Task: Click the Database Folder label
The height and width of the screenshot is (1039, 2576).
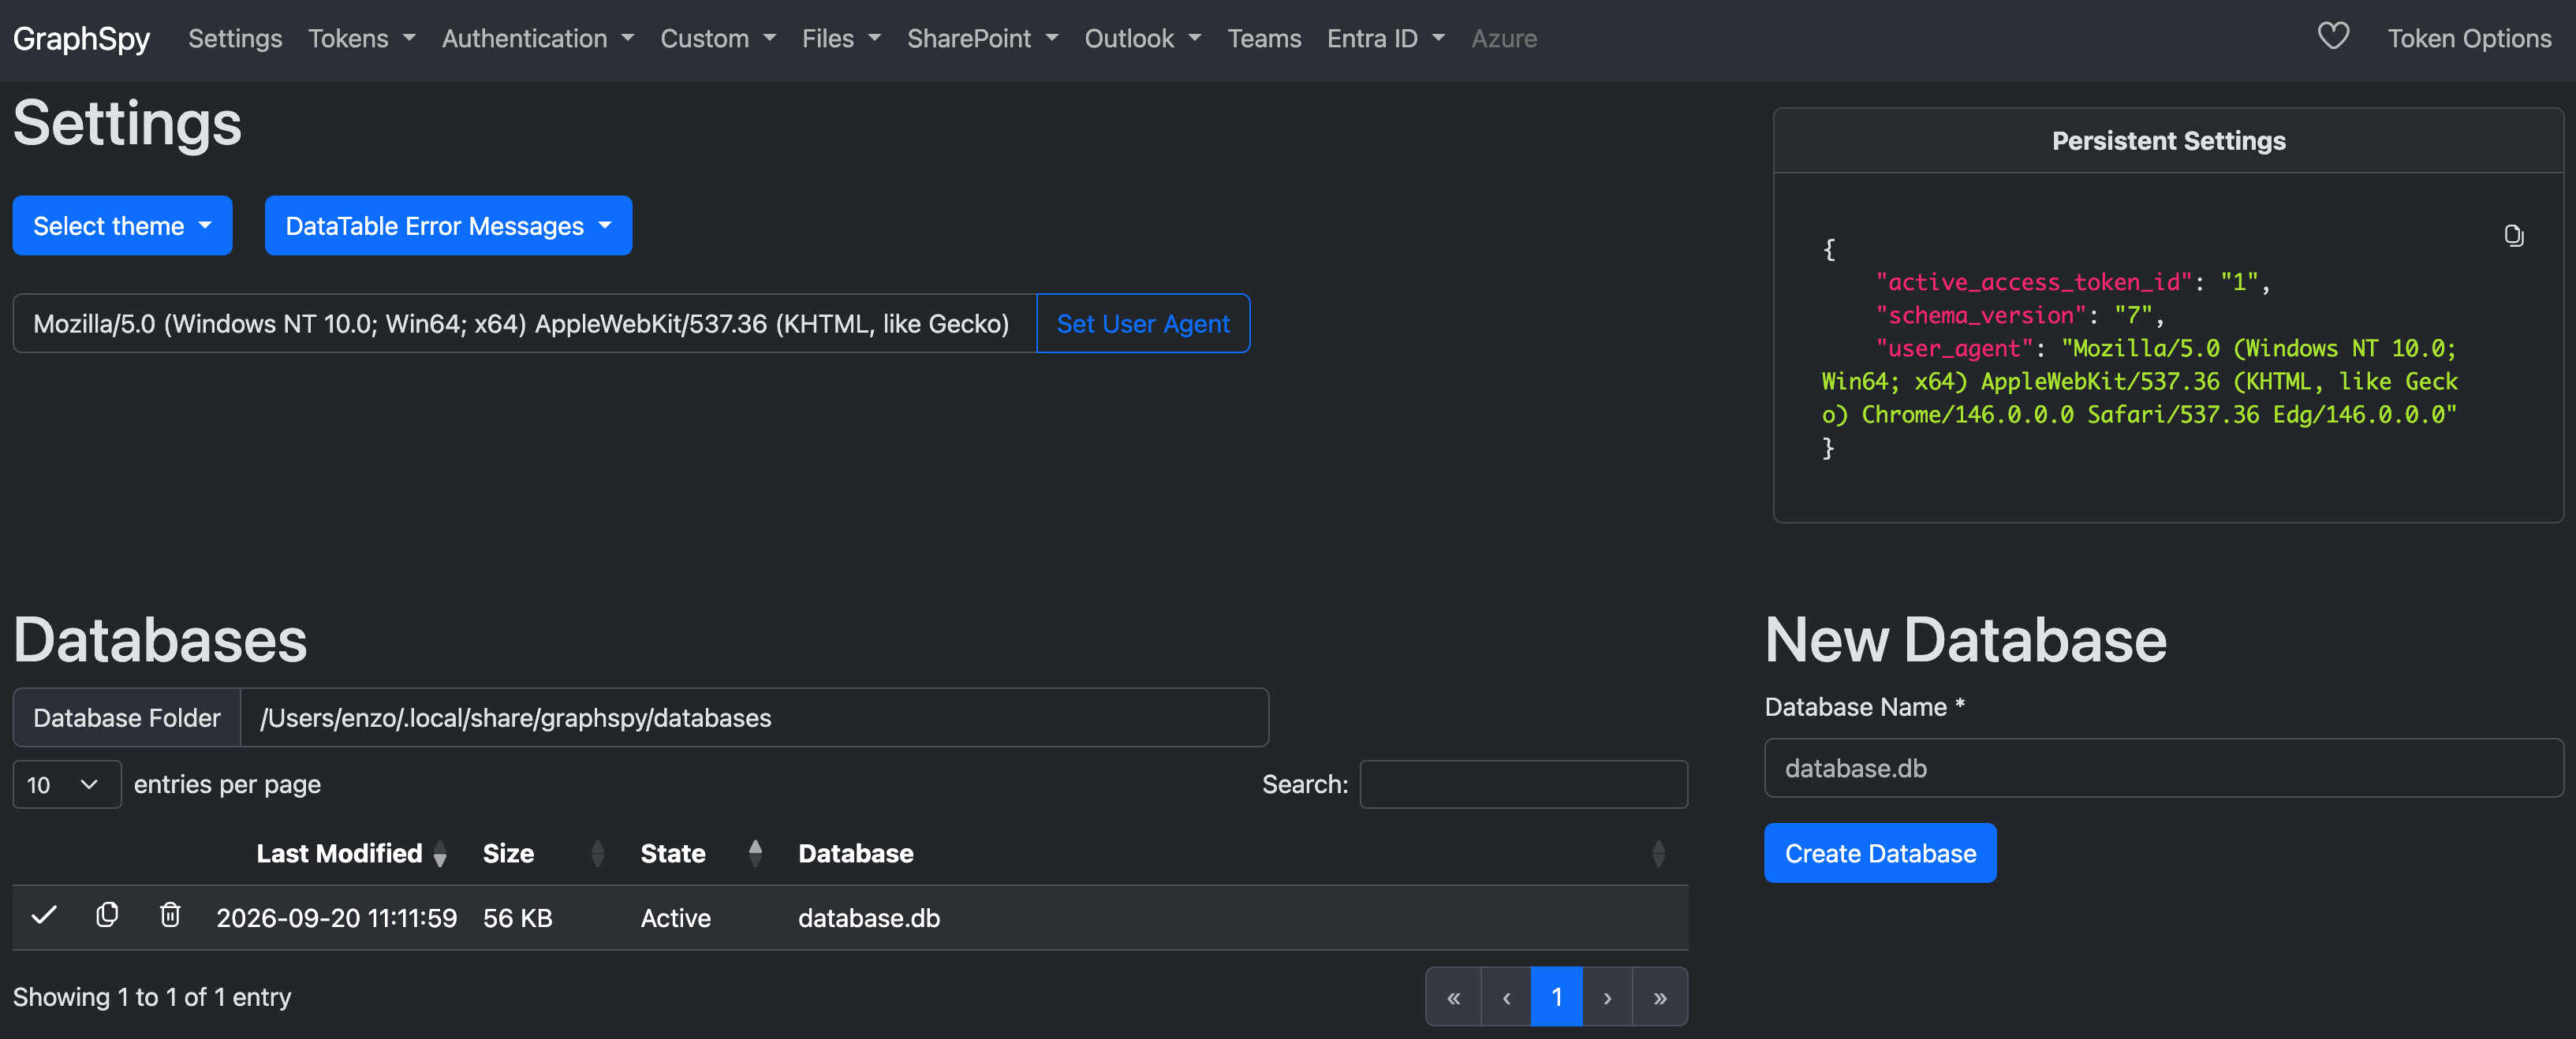Action: coord(127,717)
